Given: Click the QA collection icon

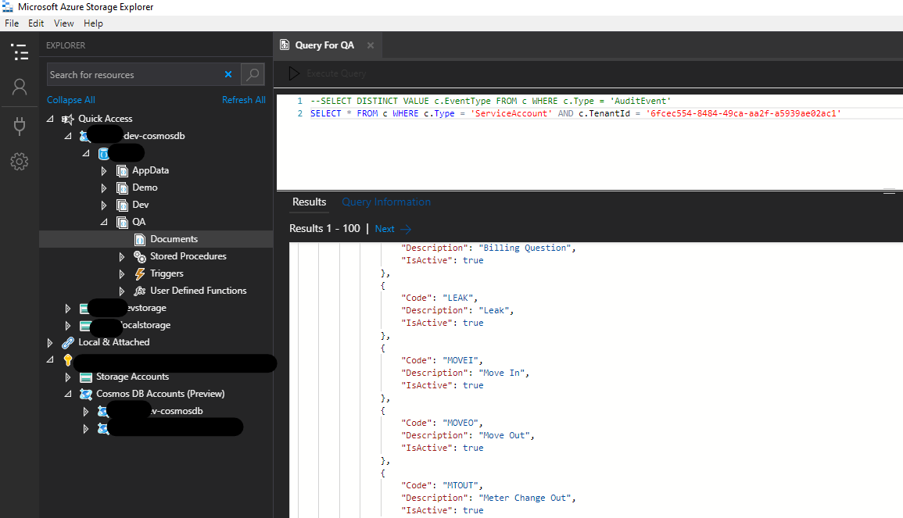Looking at the screenshot, I should click(x=122, y=222).
